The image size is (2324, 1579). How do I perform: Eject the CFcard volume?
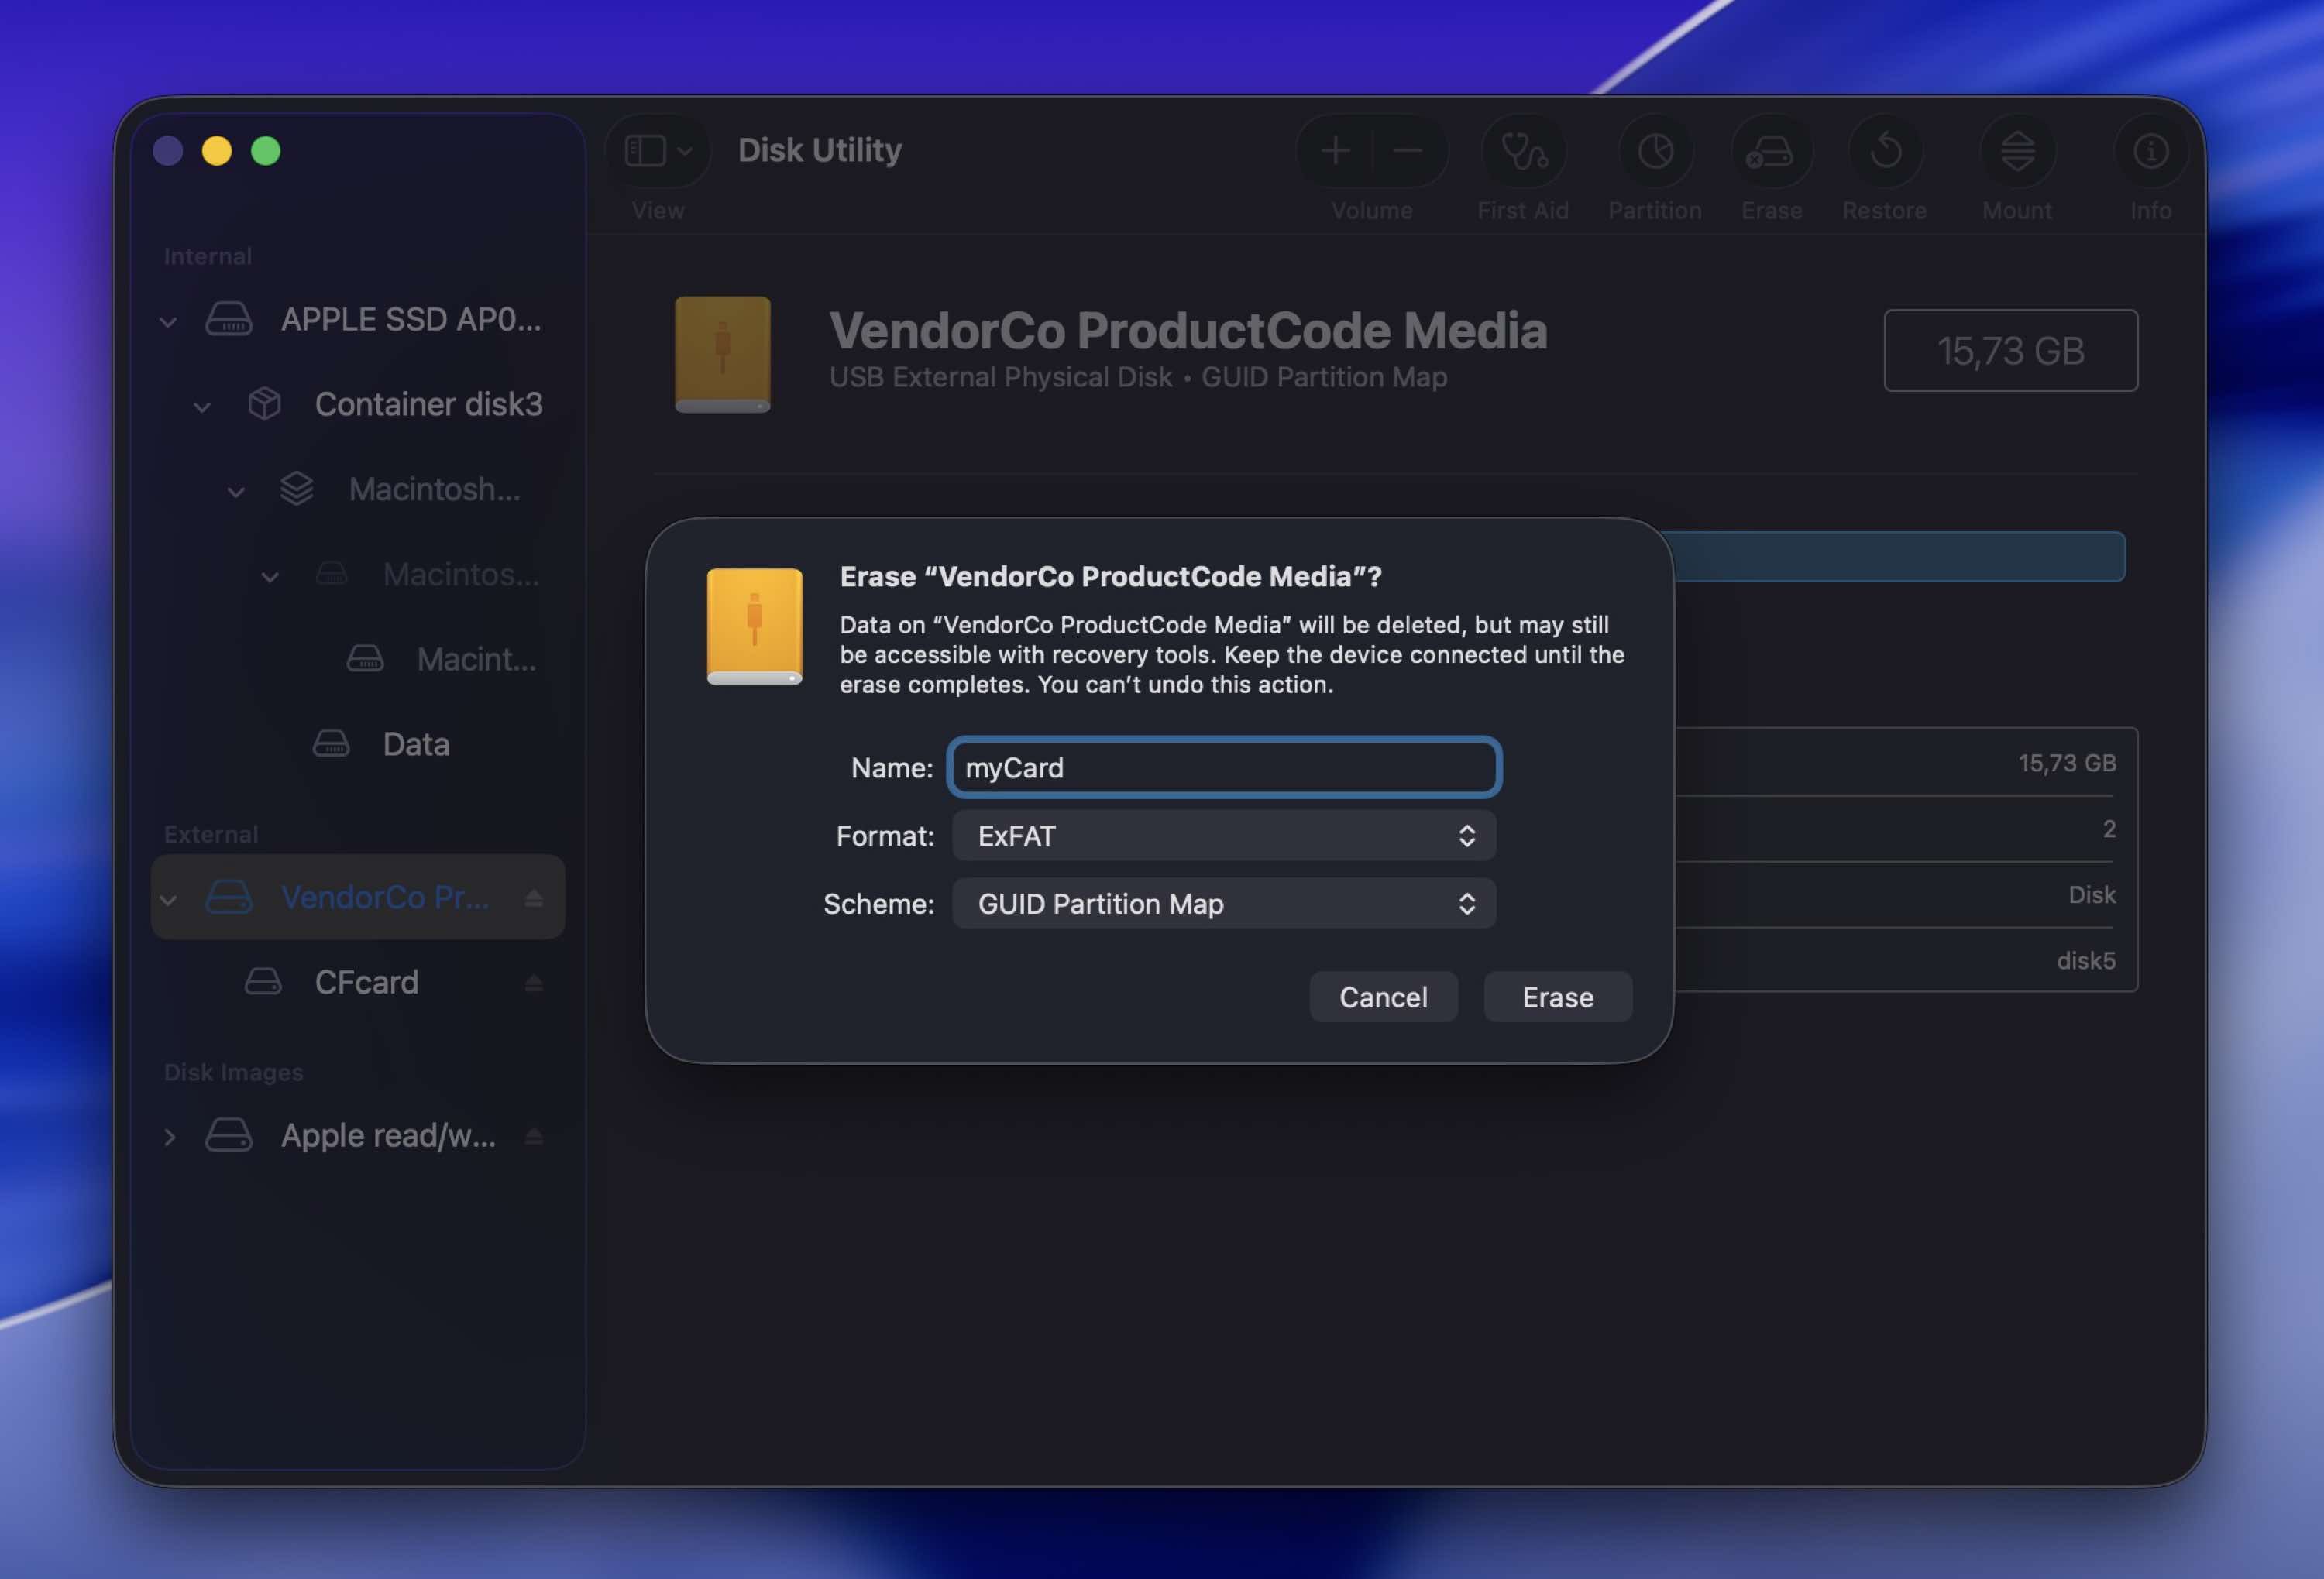pos(534,983)
